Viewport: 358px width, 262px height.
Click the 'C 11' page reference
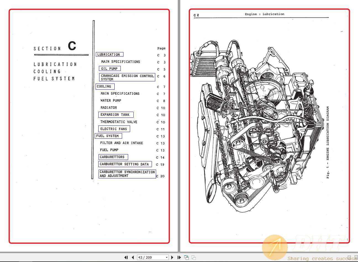(160, 129)
